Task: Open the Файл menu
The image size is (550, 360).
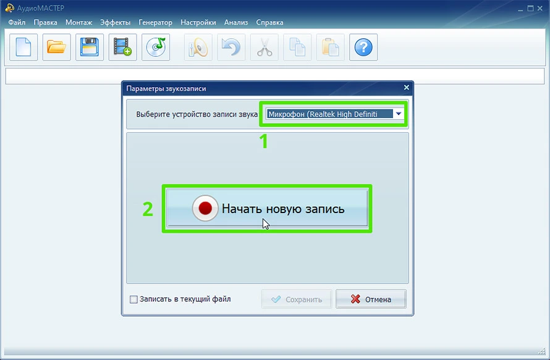Action: tap(17, 22)
